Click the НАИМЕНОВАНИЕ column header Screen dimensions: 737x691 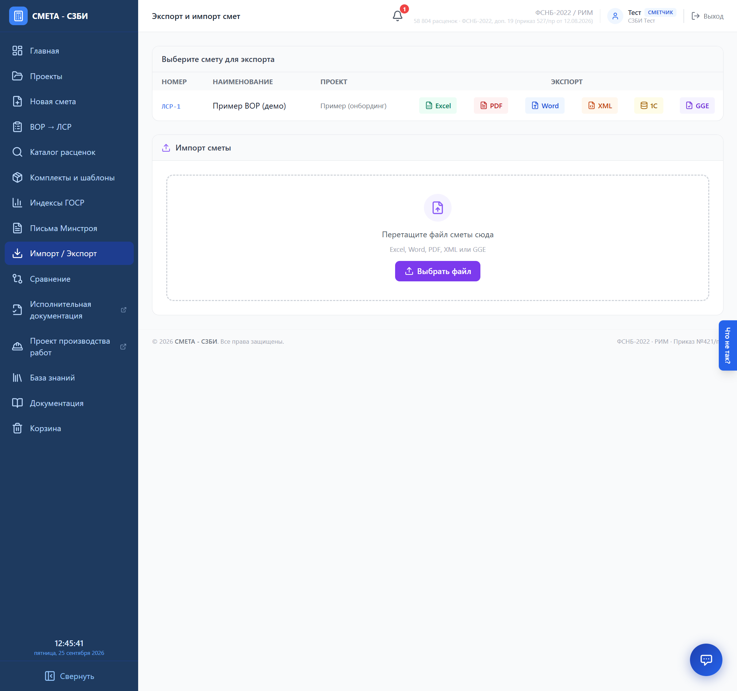(x=242, y=82)
